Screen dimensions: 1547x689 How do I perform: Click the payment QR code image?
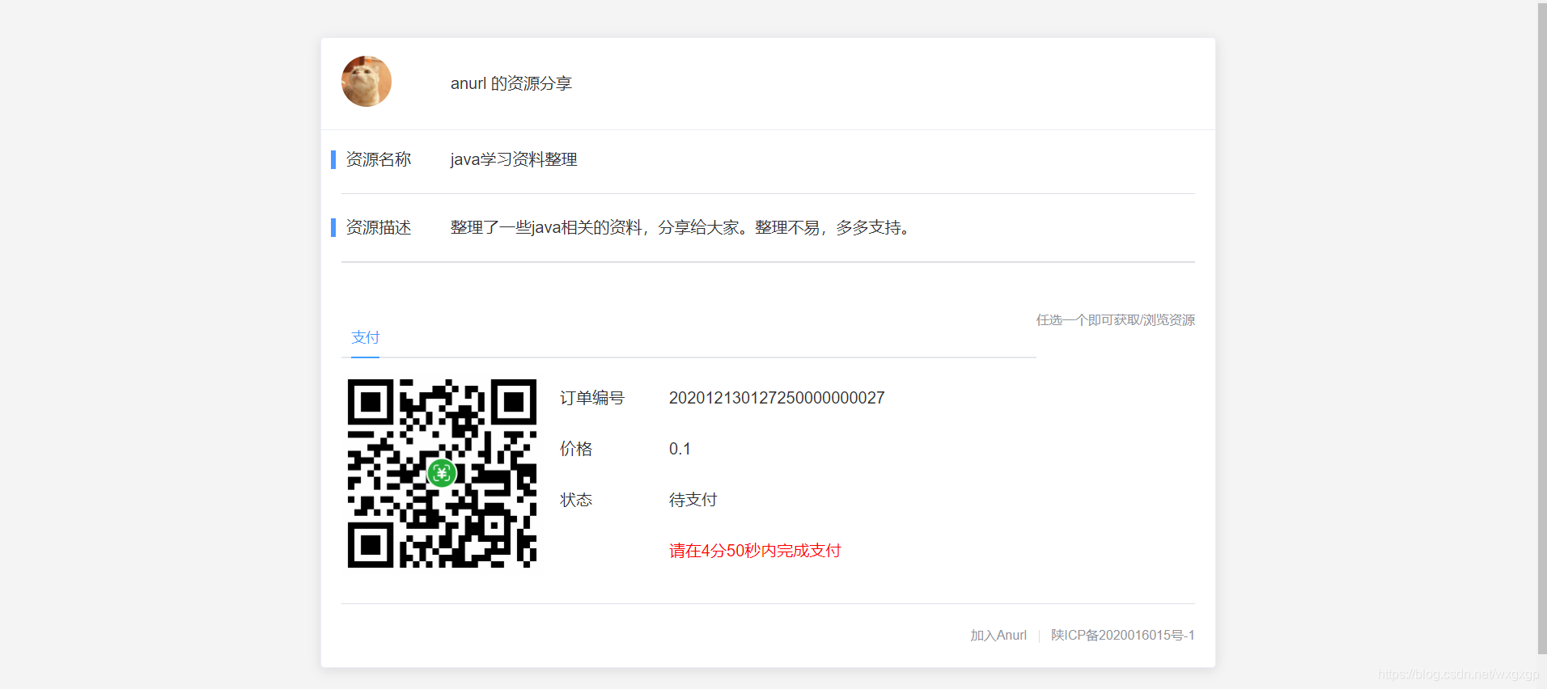[x=442, y=473]
